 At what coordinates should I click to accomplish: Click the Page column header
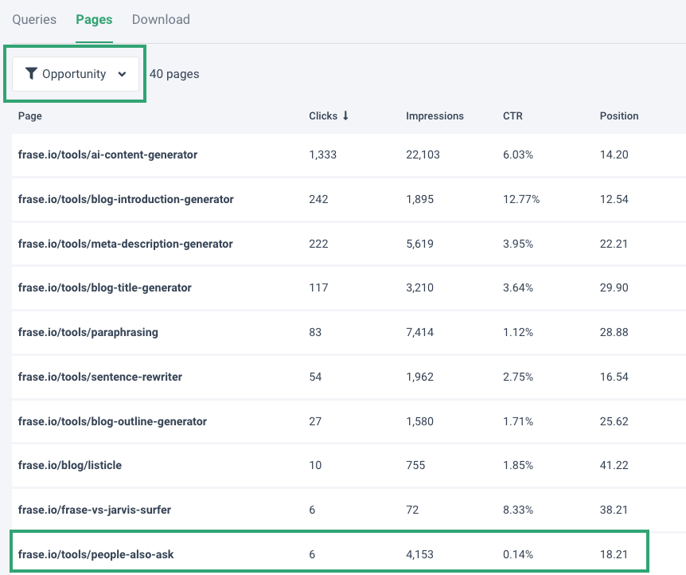point(30,116)
